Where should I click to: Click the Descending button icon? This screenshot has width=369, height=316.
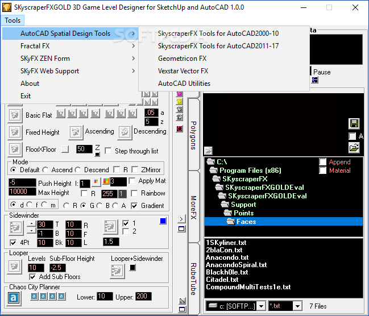125,132
